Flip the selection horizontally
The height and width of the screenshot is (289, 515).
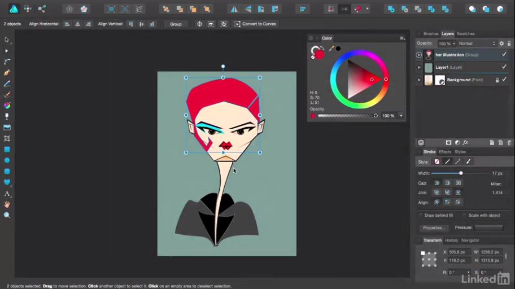click(234, 9)
